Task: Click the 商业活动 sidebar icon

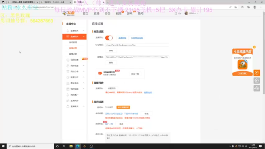Action: [68, 83]
